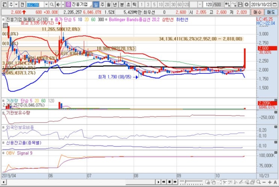
Task: Select the 틱 tick period tab
Action: click(134, 4)
